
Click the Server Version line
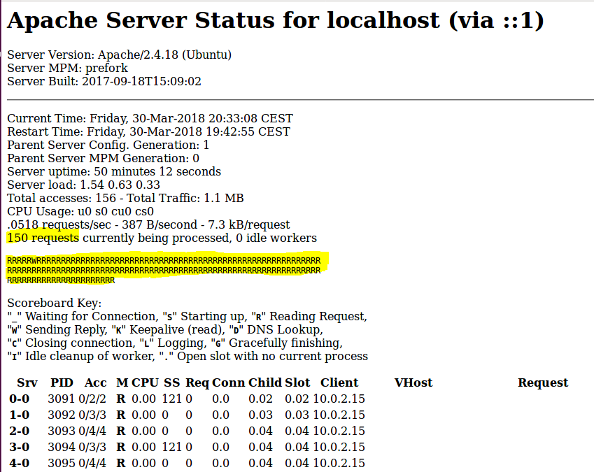[x=119, y=55]
